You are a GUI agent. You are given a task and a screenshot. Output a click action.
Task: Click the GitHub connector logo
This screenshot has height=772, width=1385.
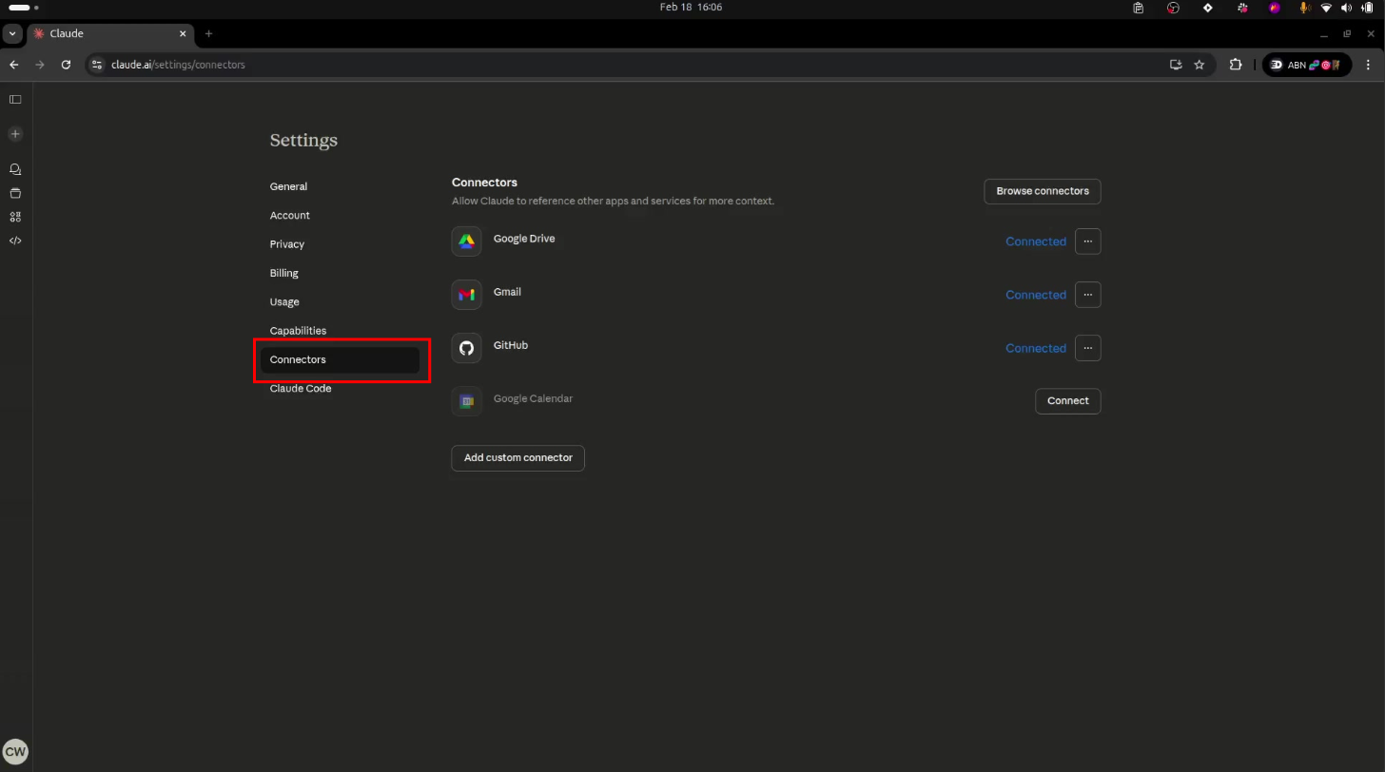point(466,348)
